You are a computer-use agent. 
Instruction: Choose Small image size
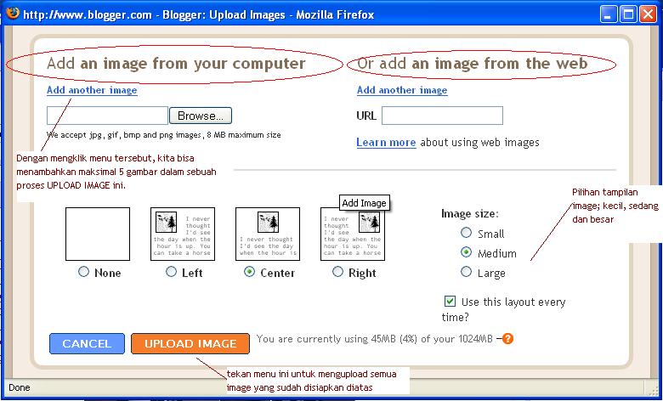466,233
